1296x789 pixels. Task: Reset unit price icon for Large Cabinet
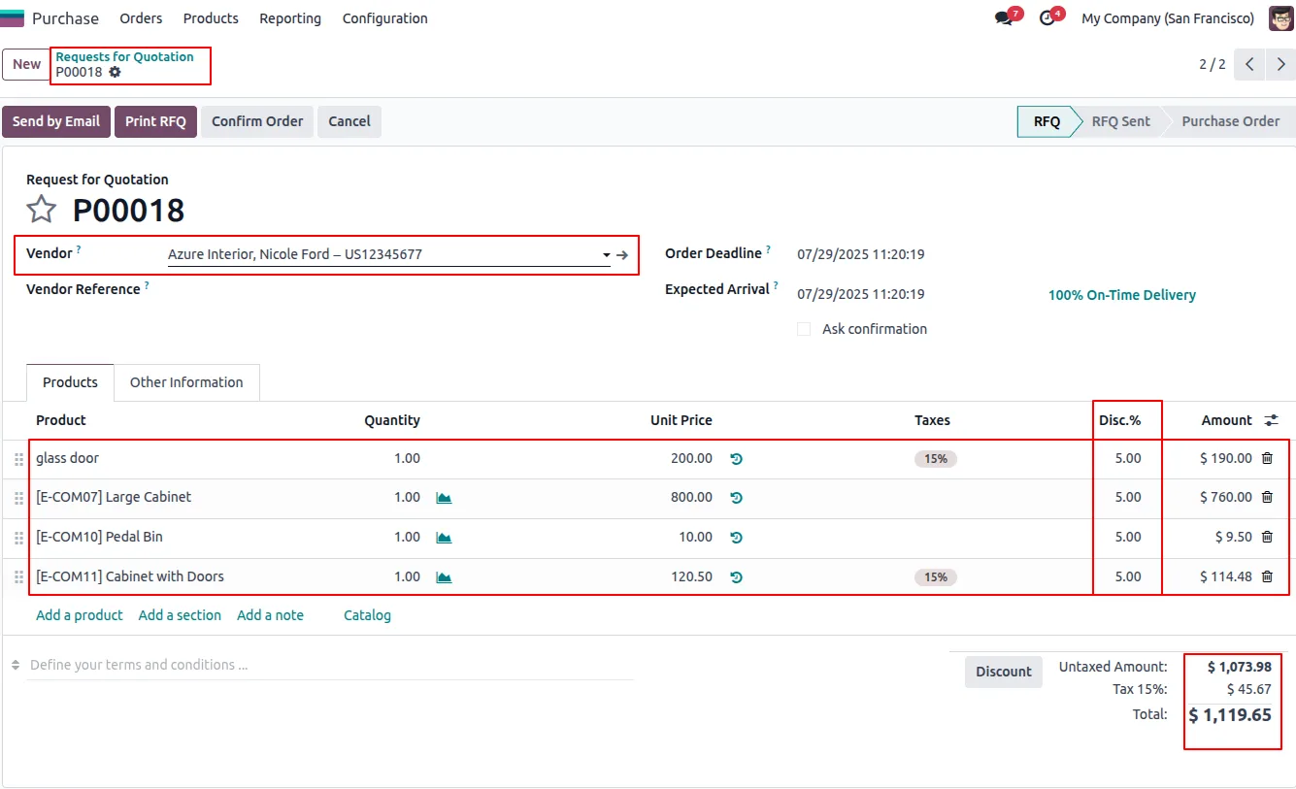(x=737, y=498)
